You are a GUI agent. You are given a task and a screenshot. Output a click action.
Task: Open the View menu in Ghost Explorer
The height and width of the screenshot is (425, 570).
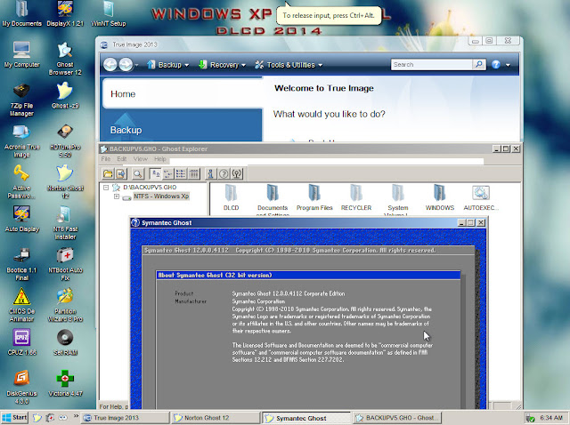(x=141, y=159)
